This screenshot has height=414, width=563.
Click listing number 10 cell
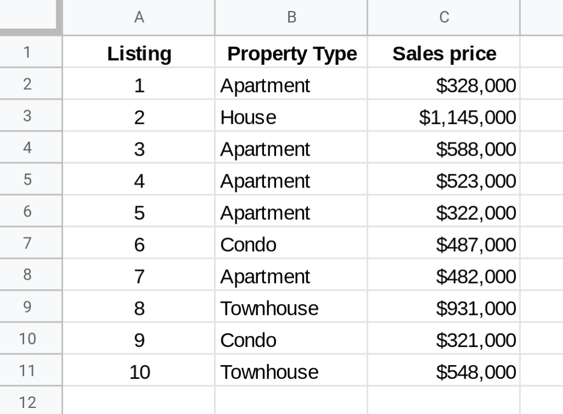[139, 370]
